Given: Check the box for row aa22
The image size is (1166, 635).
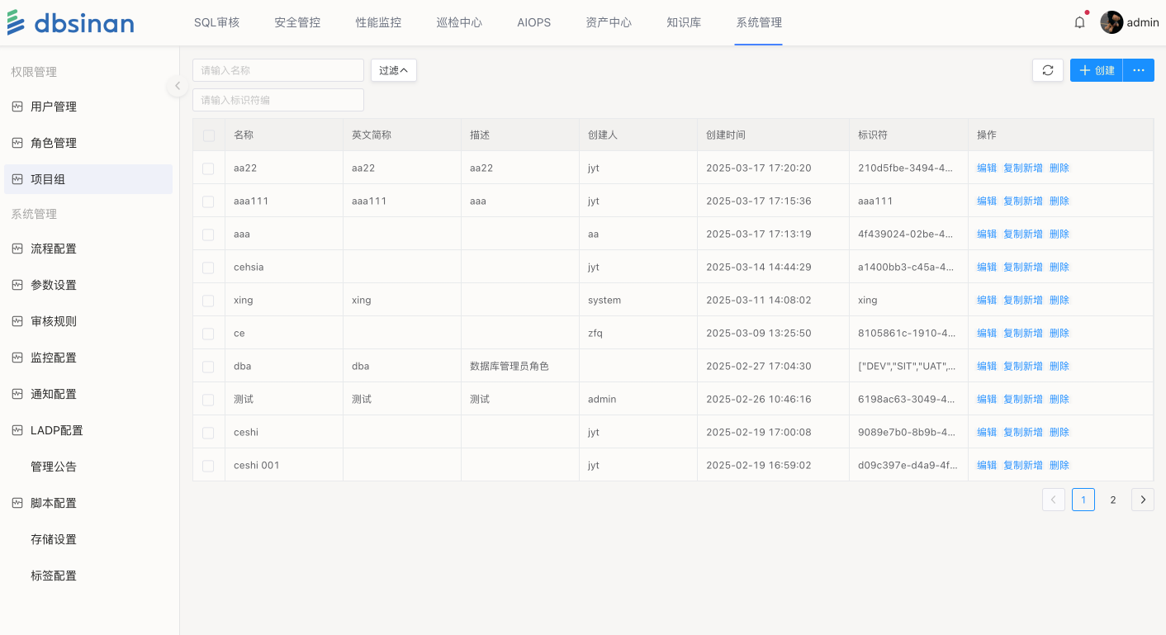Looking at the screenshot, I should coord(208,168).
